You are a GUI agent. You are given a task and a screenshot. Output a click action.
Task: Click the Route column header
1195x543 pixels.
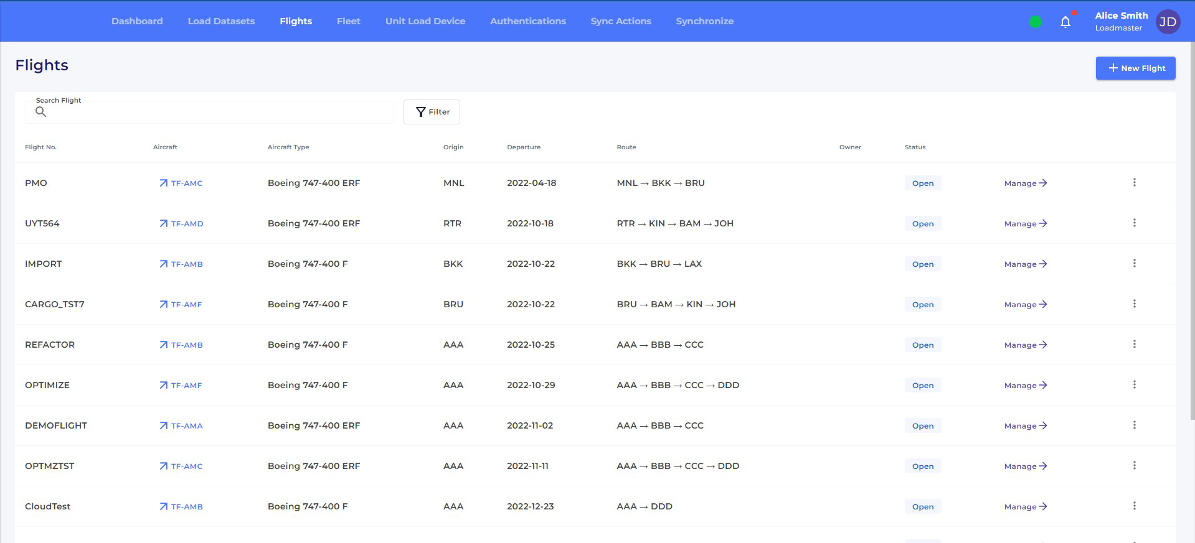click(x=626, y=147)
